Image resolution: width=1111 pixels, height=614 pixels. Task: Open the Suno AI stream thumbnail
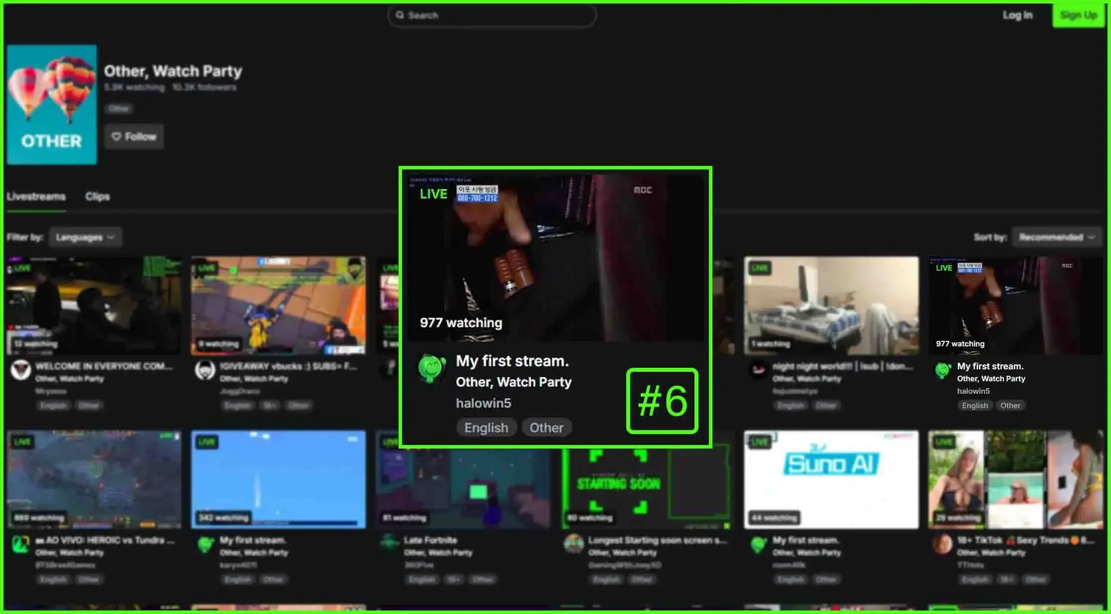831,478
